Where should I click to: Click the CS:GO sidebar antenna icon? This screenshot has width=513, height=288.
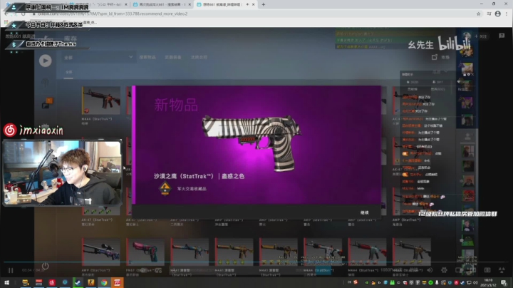45,82
